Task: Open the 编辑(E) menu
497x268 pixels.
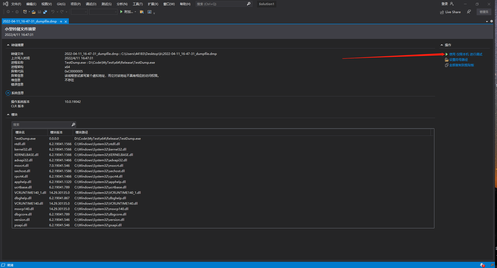Action: coord(31,4)
